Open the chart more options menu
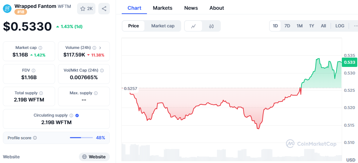This screenshot has height=163, width=358. tap(356, 26)
